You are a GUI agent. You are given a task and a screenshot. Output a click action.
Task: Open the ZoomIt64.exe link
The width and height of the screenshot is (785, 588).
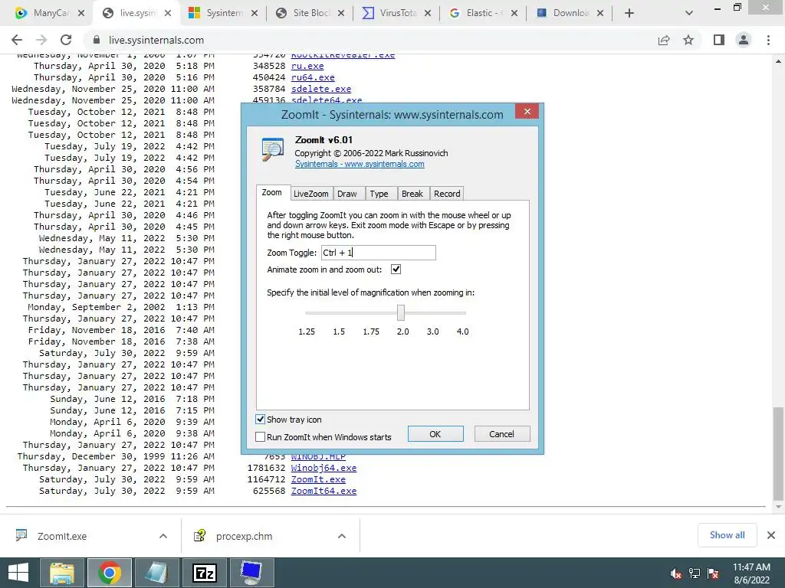pyautogui.click(x=324, y=491)
